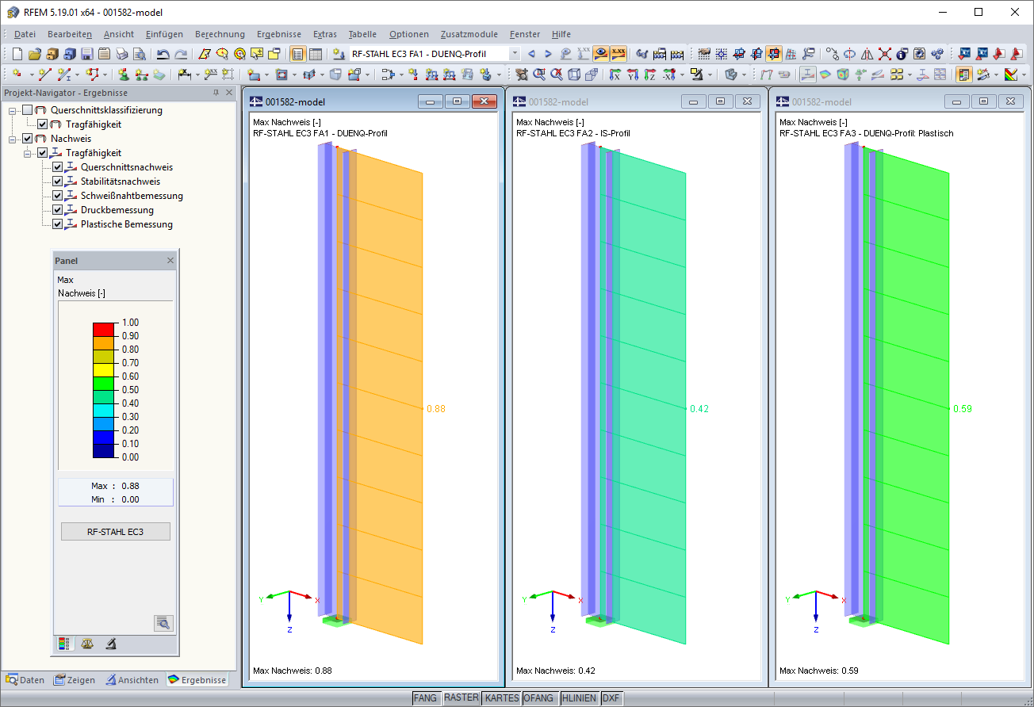1034x707 pixels.
Task: Go to previous load case with left arrow
Action: click(x=531, y=54)
